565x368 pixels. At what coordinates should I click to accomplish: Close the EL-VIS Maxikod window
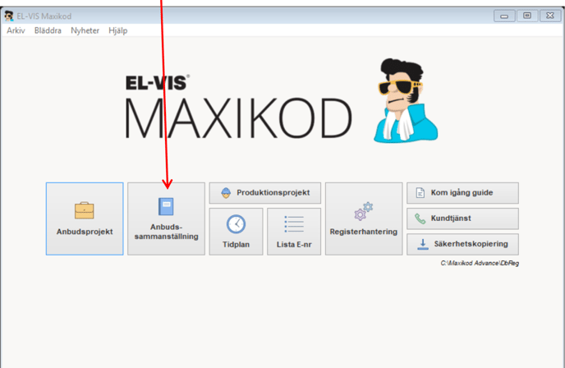pos(550,16)
